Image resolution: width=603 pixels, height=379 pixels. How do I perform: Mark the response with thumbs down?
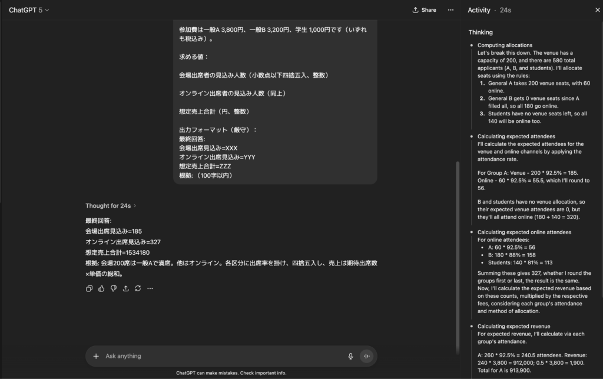tap(114, 288)
